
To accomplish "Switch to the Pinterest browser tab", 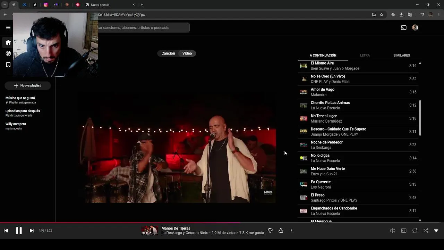I will 78,5.
